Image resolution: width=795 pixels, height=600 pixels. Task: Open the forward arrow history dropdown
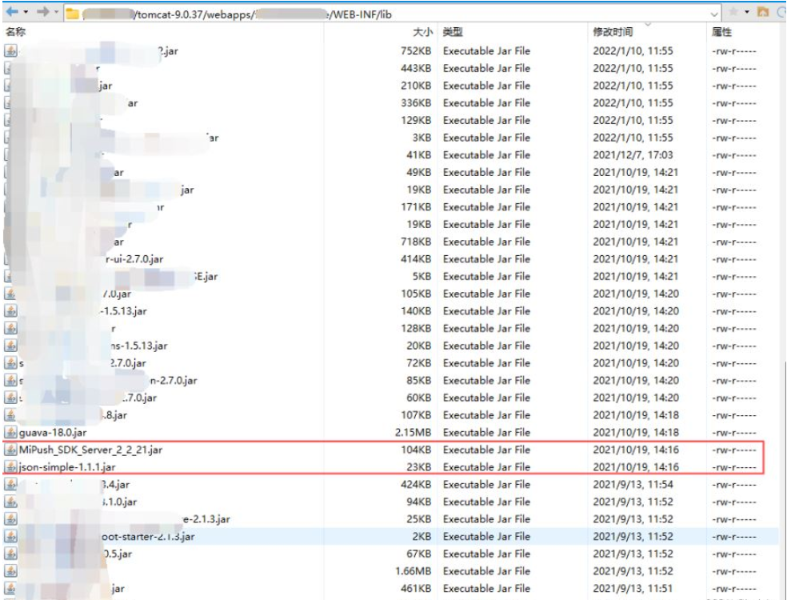[56, 12]
